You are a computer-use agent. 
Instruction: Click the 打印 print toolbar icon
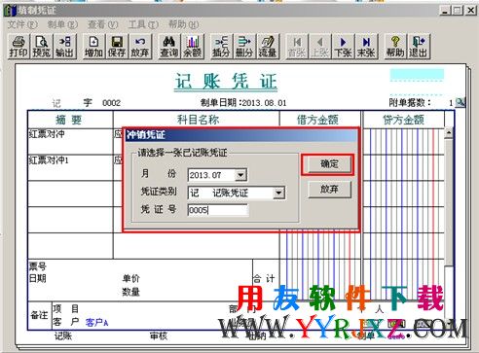18,47
